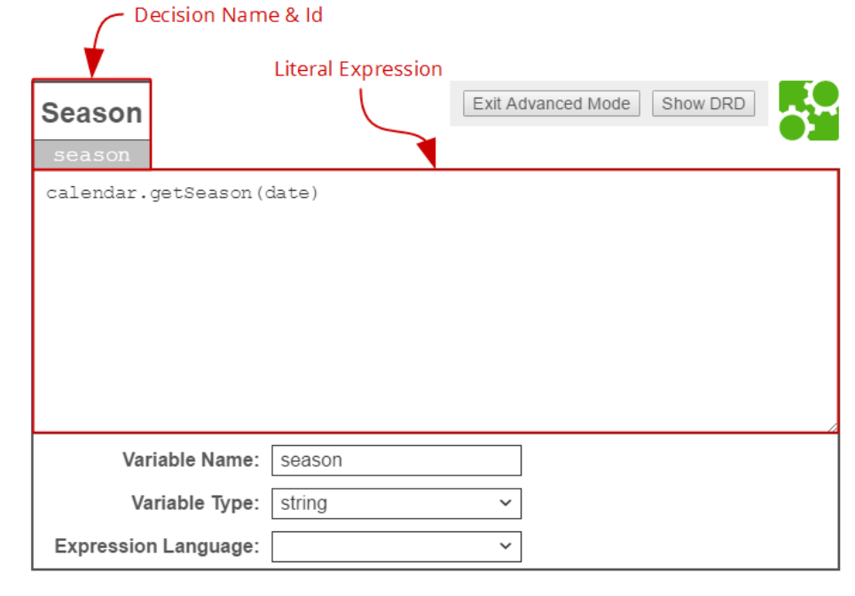Viewport: 855px width, 596px height.
Task: Click the Variable Name label
Action: click(191, 459)
